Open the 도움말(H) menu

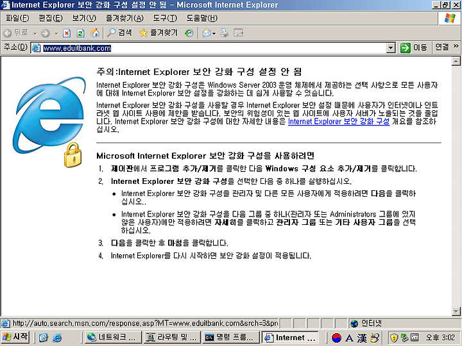pyautogui.click(x=202, y=18)
